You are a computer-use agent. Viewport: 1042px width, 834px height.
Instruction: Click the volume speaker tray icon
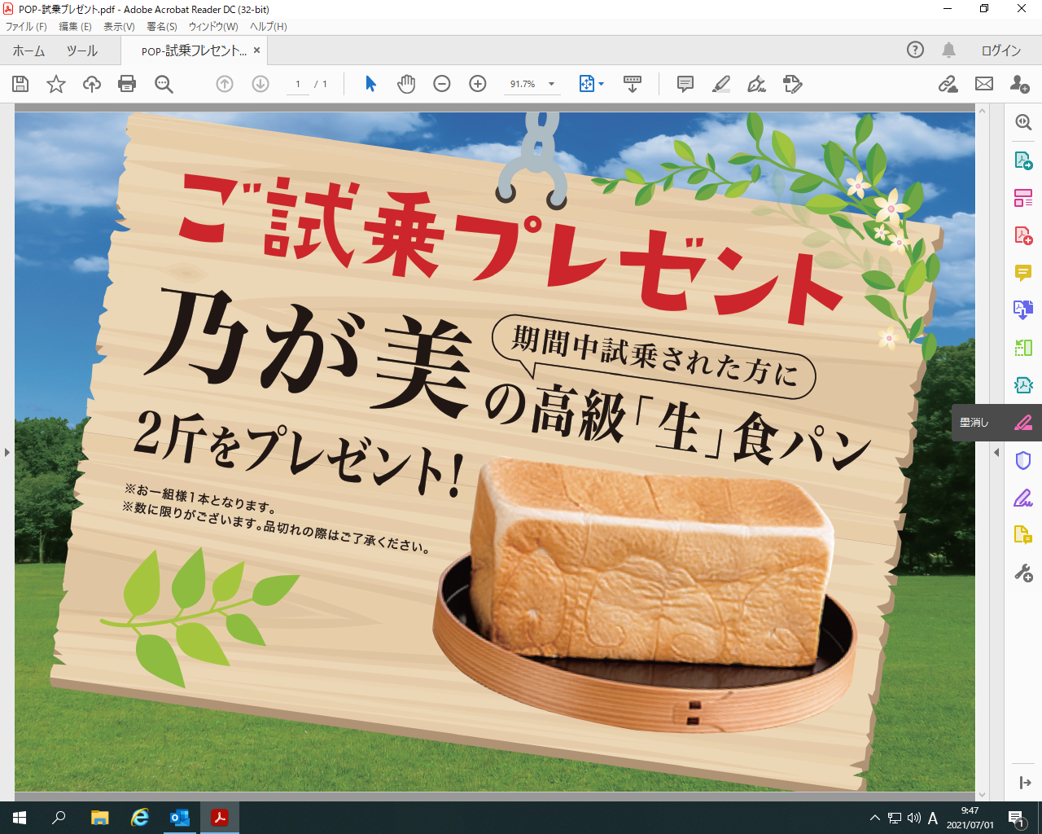pyautogui.click(x=914, y=818)
